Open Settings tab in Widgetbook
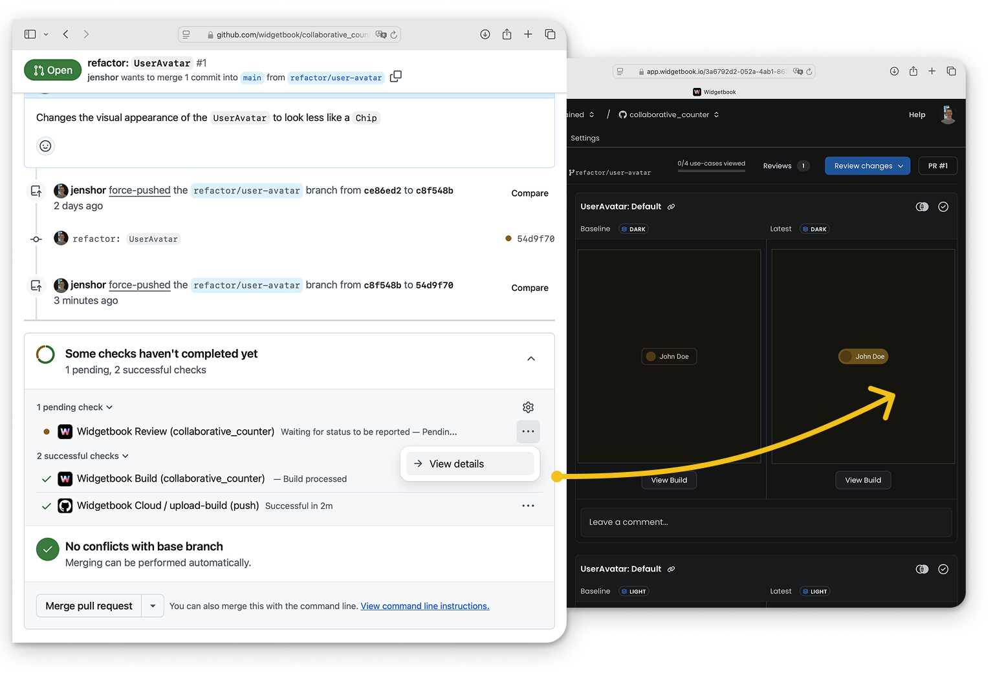Screen dimensions: 993x675 click(585, 138)
